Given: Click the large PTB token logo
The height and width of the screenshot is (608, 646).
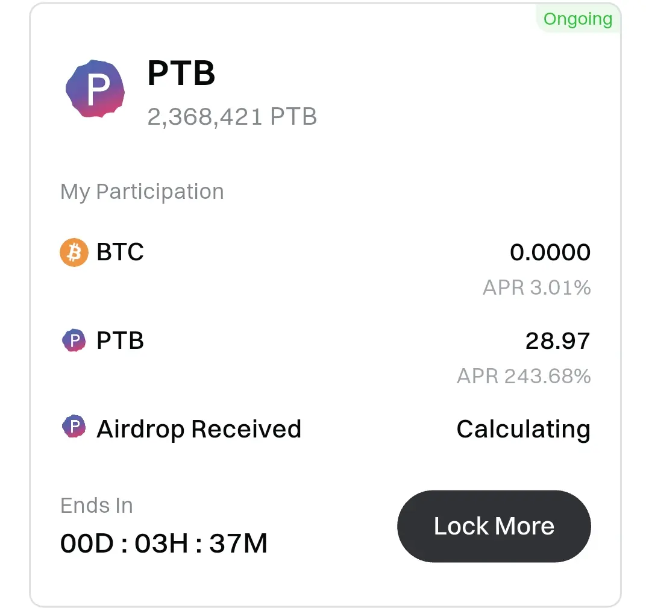Looking at the screenshot, I should click(x=95, y=89).
